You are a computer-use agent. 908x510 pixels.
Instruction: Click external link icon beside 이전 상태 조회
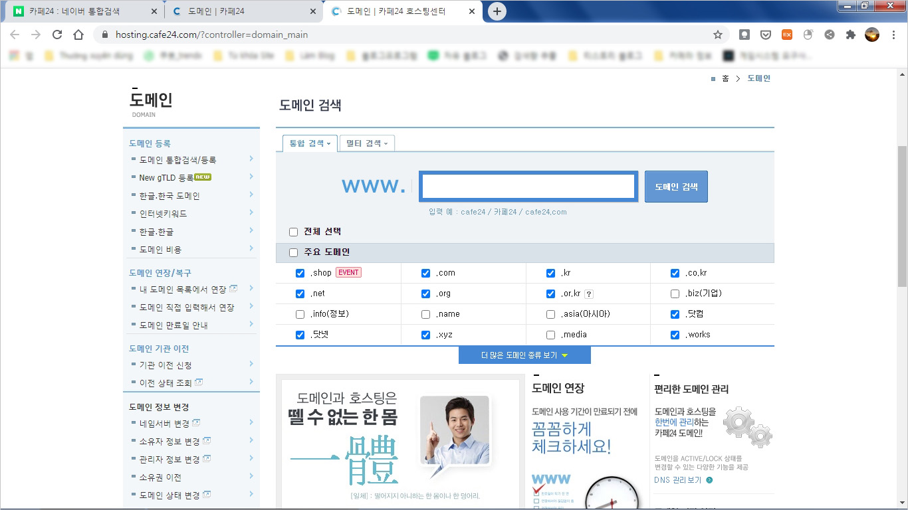199,382
